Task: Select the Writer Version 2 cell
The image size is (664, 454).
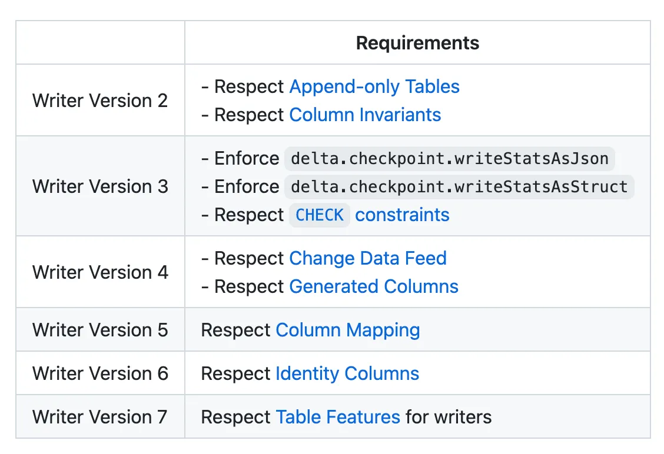Action: [100, 101]
